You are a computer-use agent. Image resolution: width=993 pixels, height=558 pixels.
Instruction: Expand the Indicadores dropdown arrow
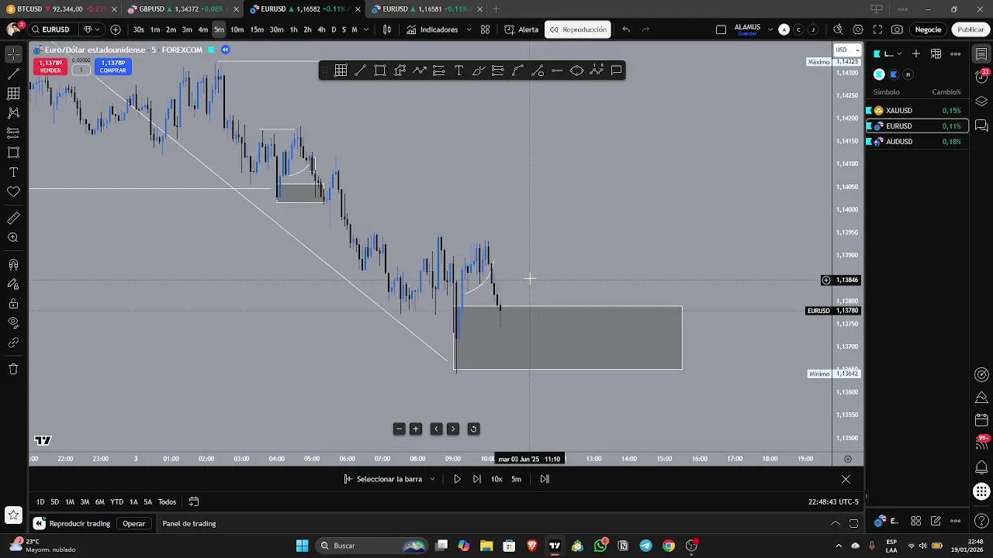(x=469, y=29)
